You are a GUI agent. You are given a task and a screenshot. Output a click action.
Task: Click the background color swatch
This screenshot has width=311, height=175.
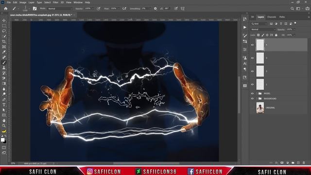(5, 142)
